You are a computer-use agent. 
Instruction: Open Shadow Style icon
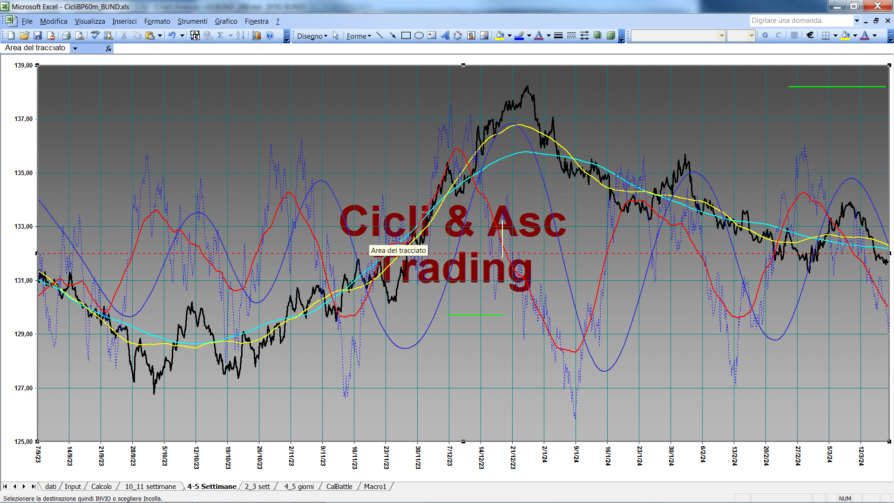pos(597,35)
